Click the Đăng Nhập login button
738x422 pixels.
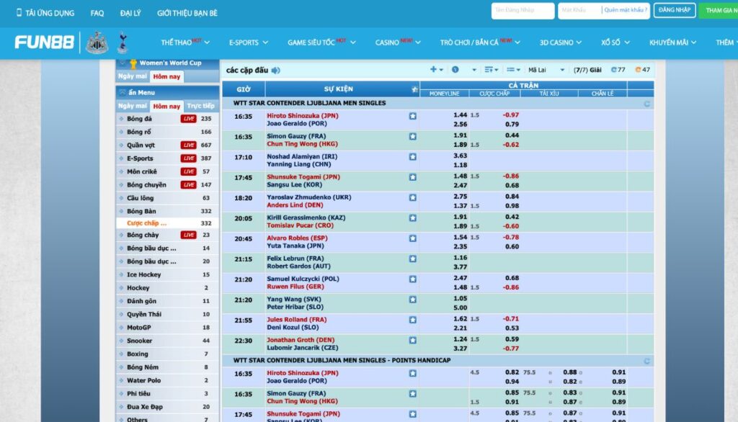point(675,10)
